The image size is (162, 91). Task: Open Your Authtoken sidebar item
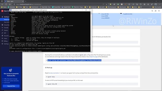(x=7, y=22)
